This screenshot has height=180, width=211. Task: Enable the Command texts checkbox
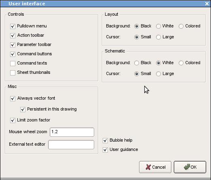pos(13,63)
